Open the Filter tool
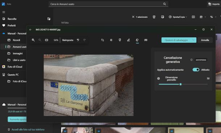221x133 pixels. (120, 40)
